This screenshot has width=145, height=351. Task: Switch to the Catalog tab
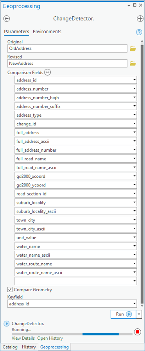tap(10, 347)
